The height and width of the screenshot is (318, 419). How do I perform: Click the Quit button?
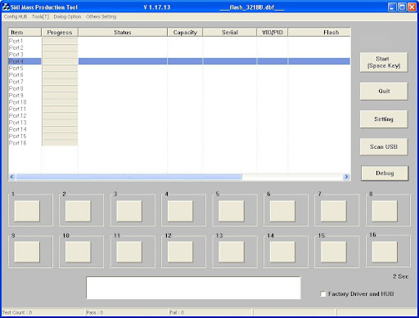(384, 92)
